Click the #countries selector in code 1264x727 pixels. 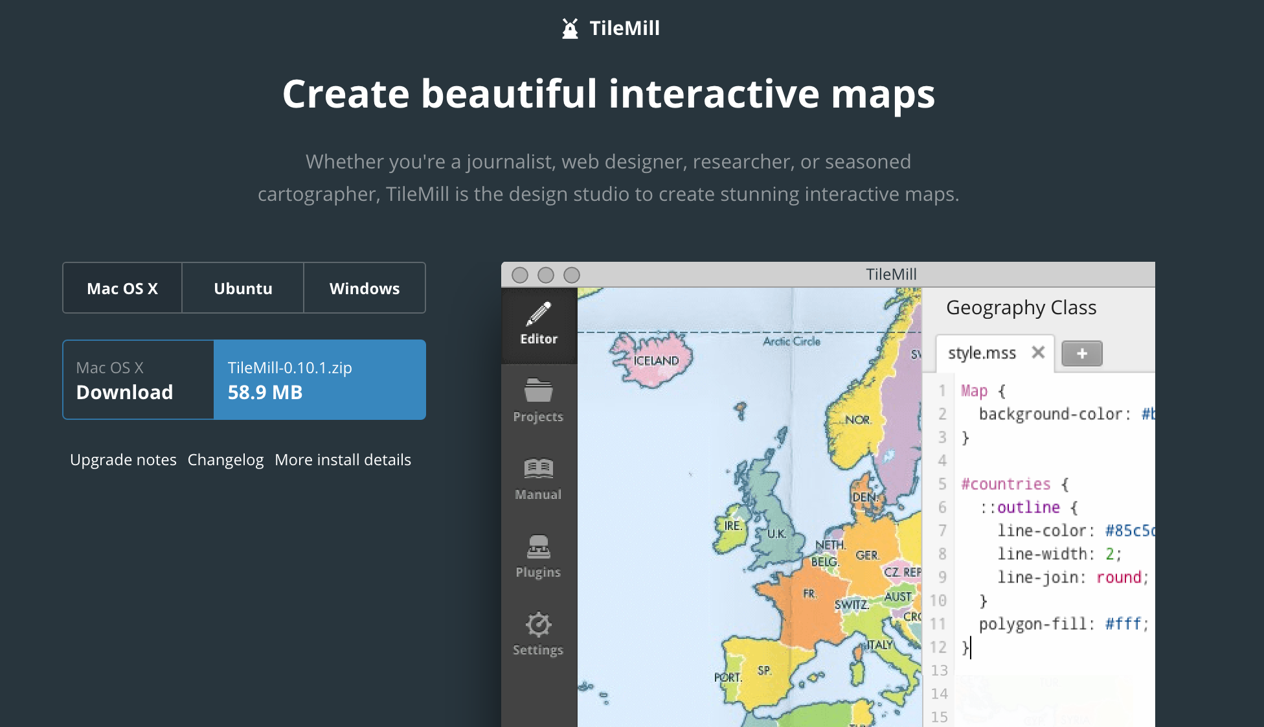coord(1006,484)
